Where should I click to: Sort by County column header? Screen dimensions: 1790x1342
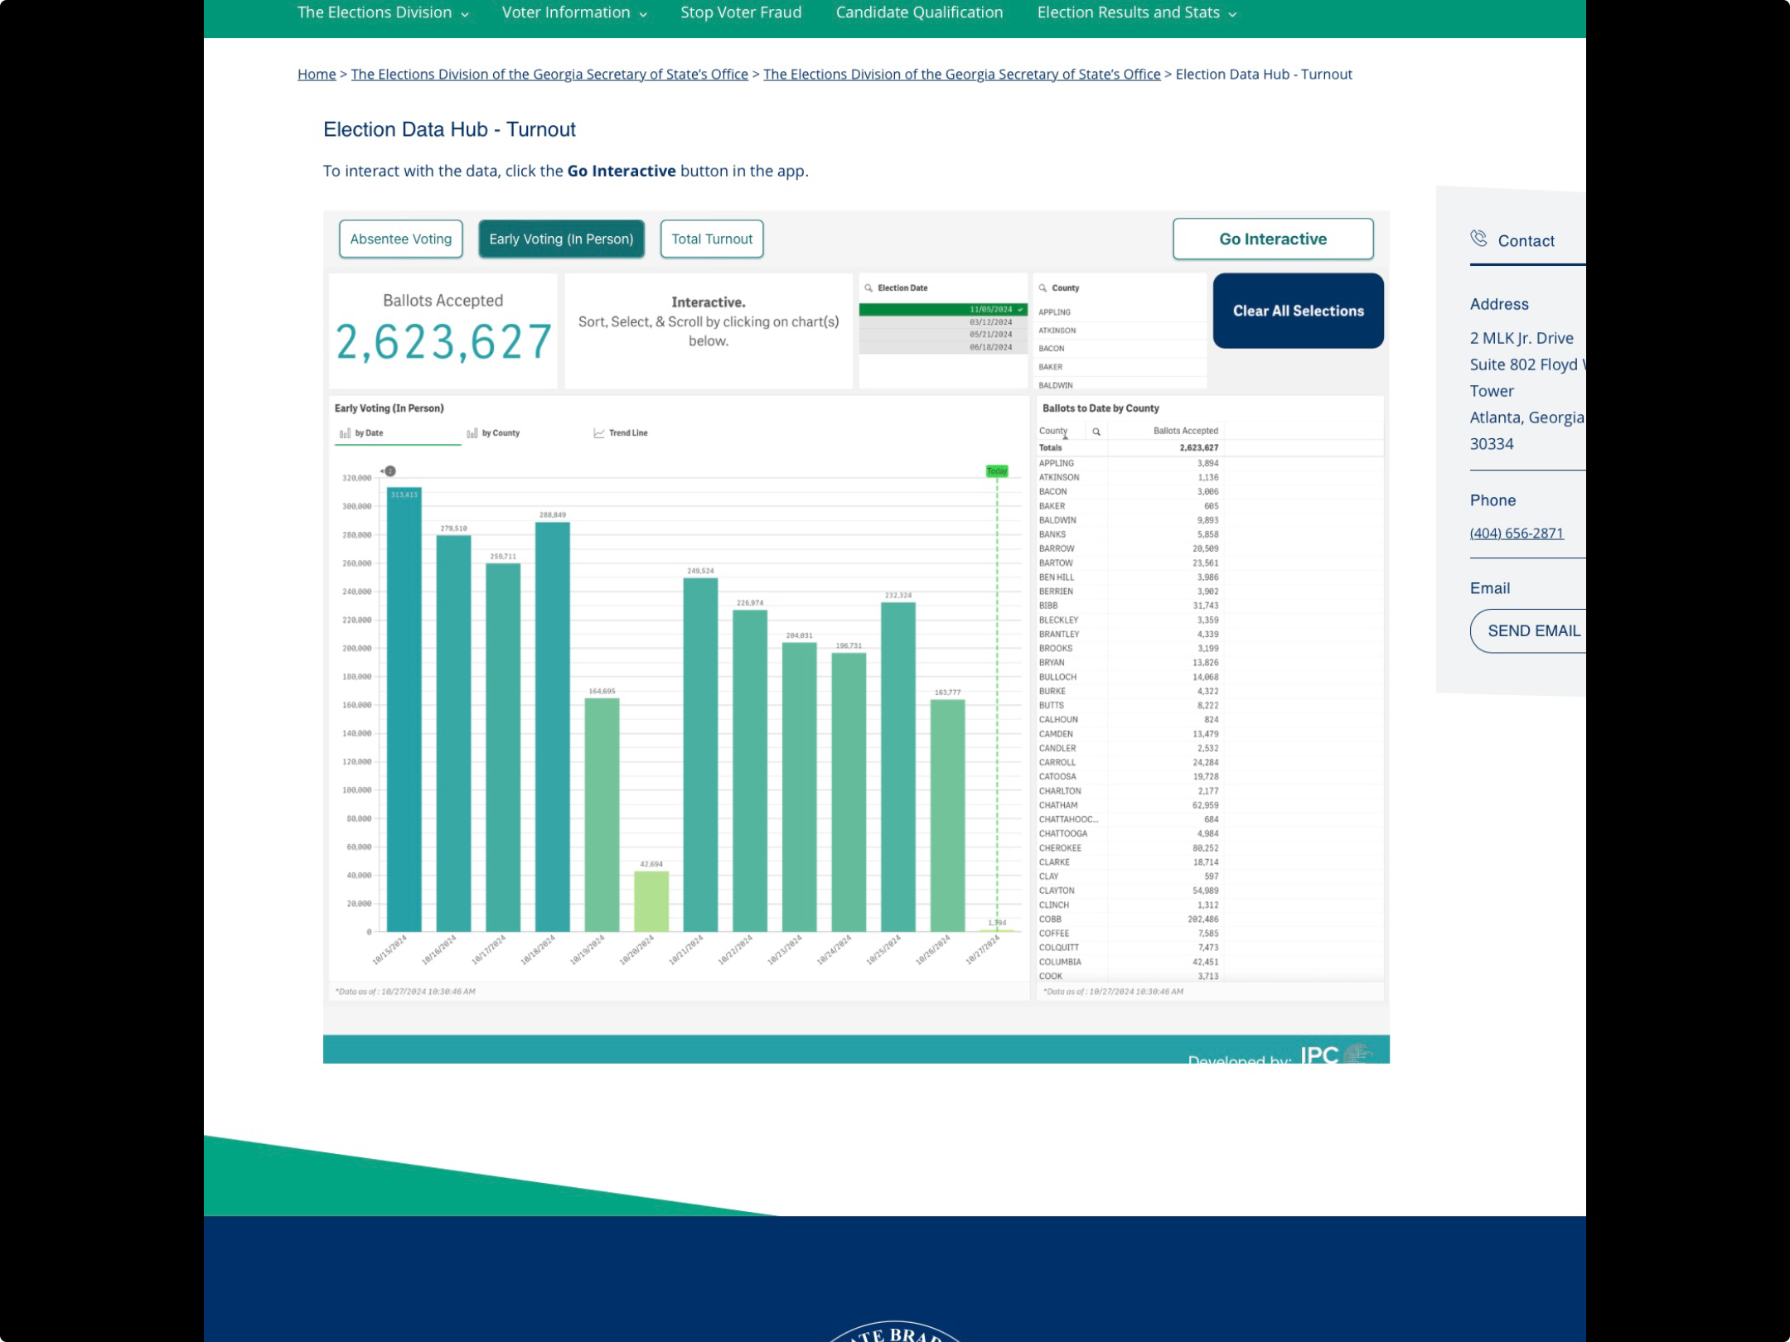[x=1053, y=432]
